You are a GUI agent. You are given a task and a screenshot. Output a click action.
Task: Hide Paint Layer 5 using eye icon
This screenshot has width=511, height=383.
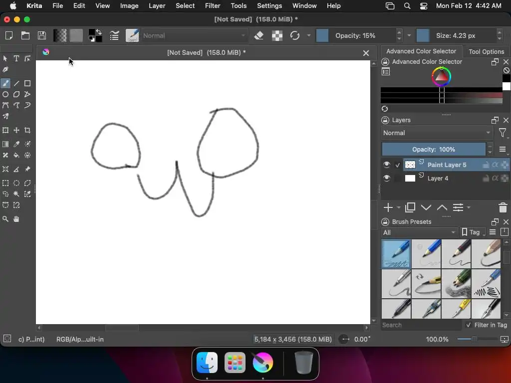coord(387,165)
